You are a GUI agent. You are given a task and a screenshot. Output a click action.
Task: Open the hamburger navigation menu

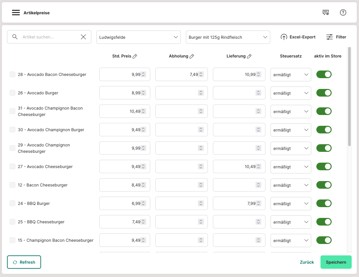pyautogui.click(x=16, y=13)
